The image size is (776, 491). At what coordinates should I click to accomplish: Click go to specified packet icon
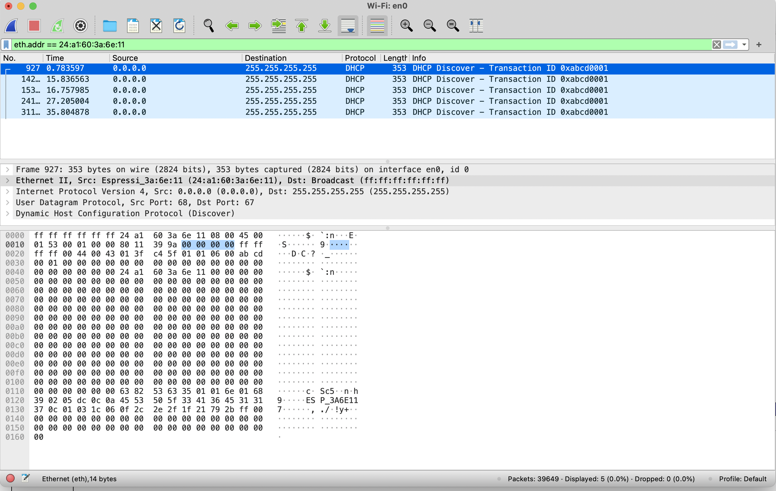(278, 26)
